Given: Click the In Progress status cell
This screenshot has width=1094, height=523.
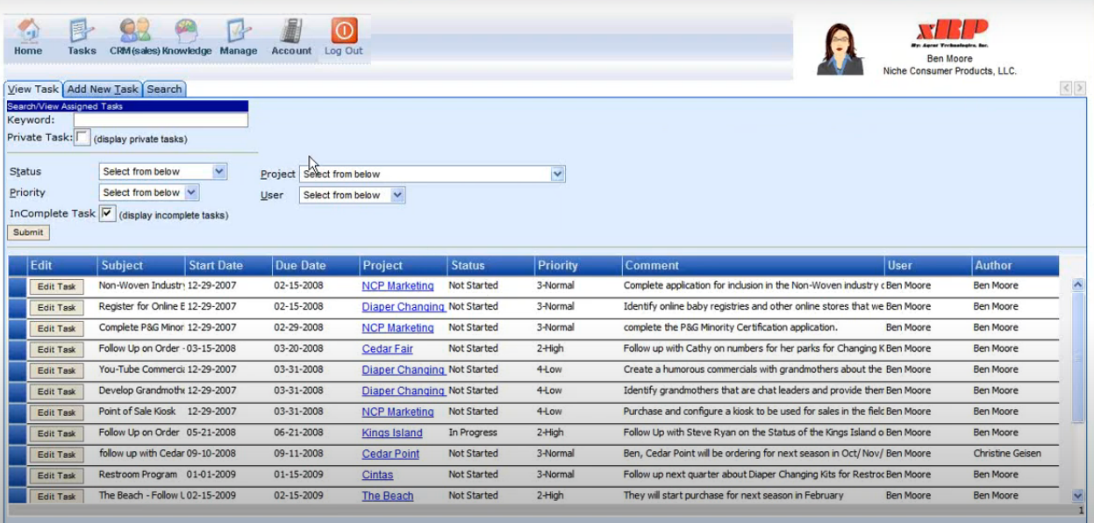Looking at the screenshot, I should (473, 433).
